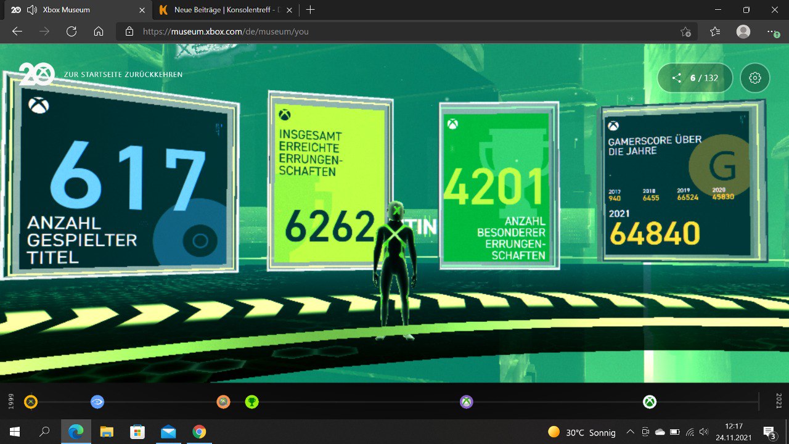Select the orange Xbox 360 timeline marker
This screenshot has width=789, height=444.
(223, 402)
